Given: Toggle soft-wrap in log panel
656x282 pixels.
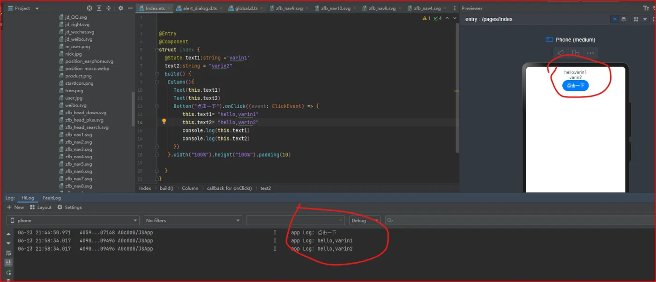Looking at the screenshot, I should (x=8, y=253).
